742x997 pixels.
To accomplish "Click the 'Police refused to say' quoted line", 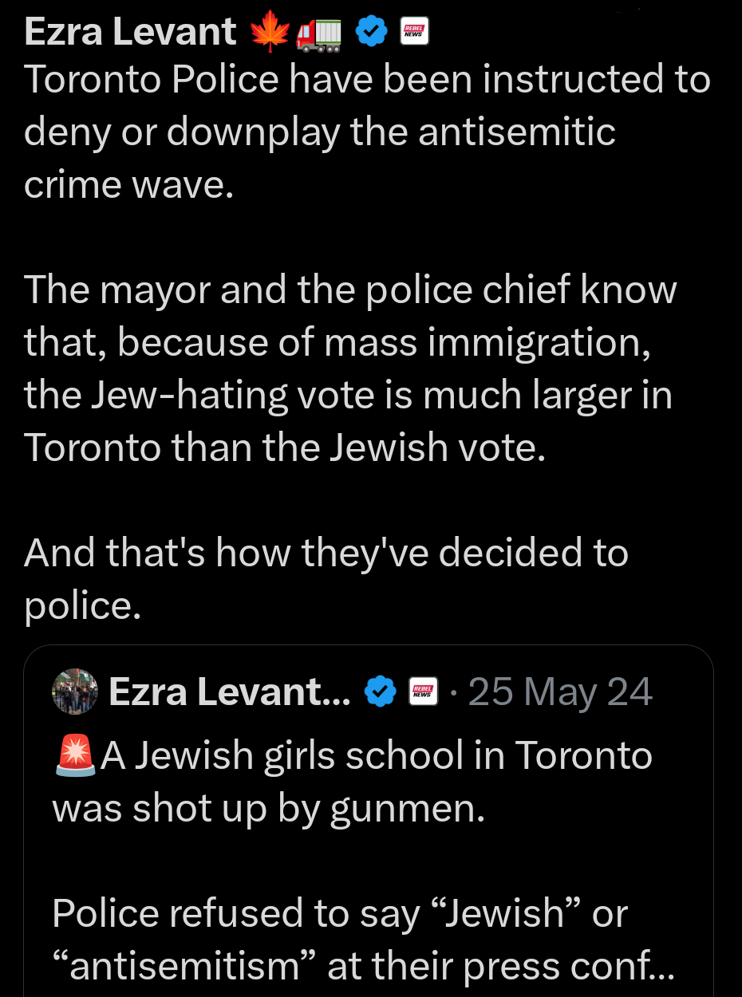I will [x=340, y=914].
